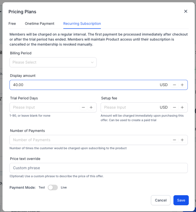Increment Trial Period Days value
This screenshot has height=212, width=196.
tap(91, 107)
